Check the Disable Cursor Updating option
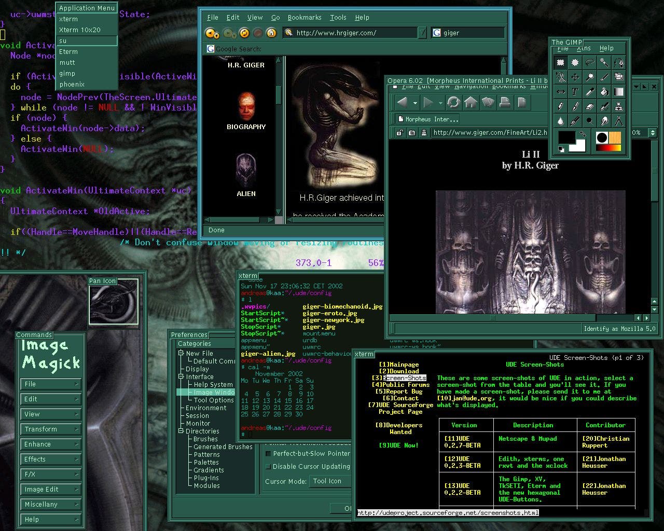 (x=268, y=467)
